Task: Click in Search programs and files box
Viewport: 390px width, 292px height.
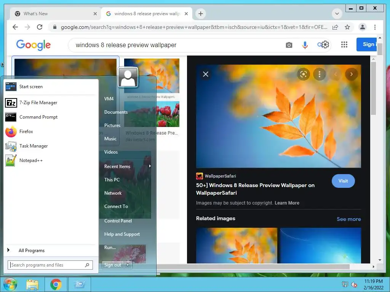Action: pyautogui.click(x=50, y=265)
